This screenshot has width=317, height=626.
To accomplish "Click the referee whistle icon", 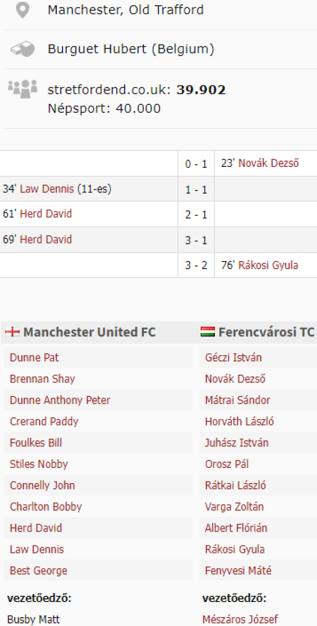I will pos(22,50).
